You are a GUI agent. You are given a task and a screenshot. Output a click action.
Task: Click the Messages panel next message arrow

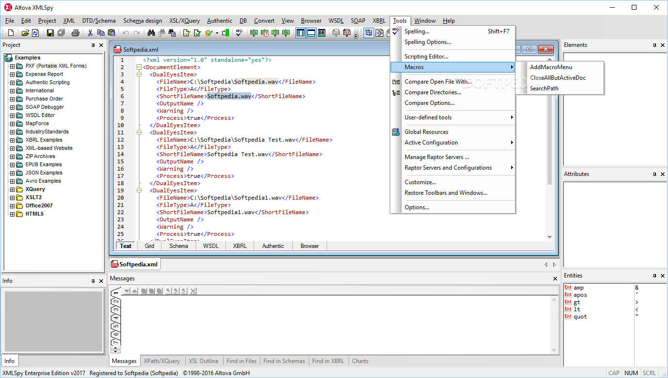tap(127, 291)
